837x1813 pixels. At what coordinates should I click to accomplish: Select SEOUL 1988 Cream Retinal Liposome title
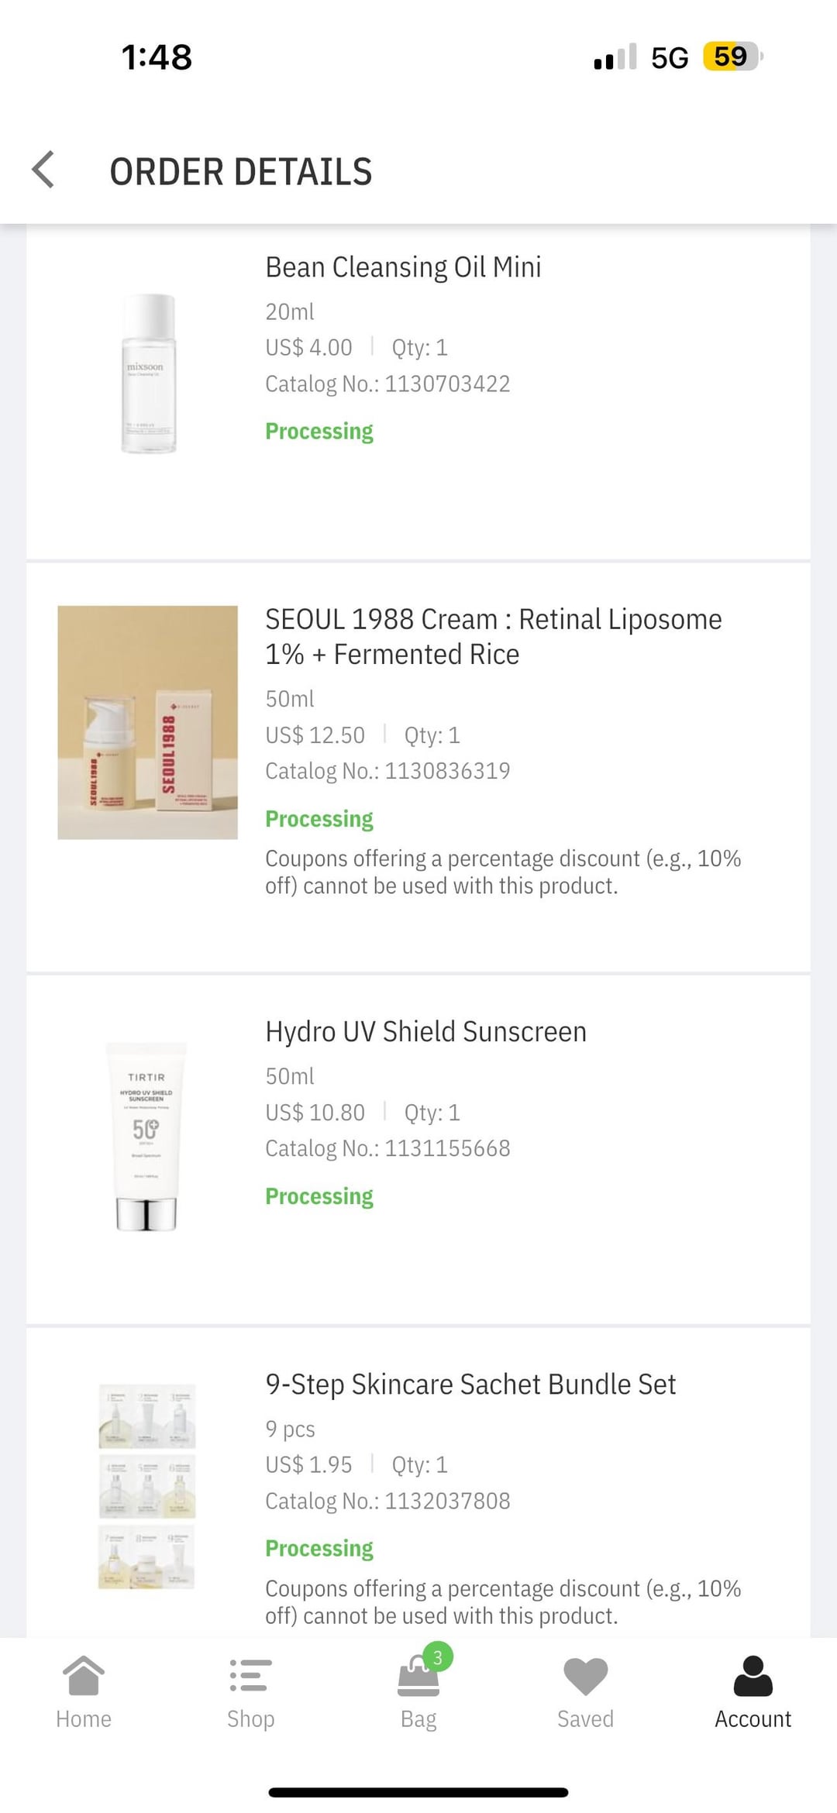[x=494, y=636]
